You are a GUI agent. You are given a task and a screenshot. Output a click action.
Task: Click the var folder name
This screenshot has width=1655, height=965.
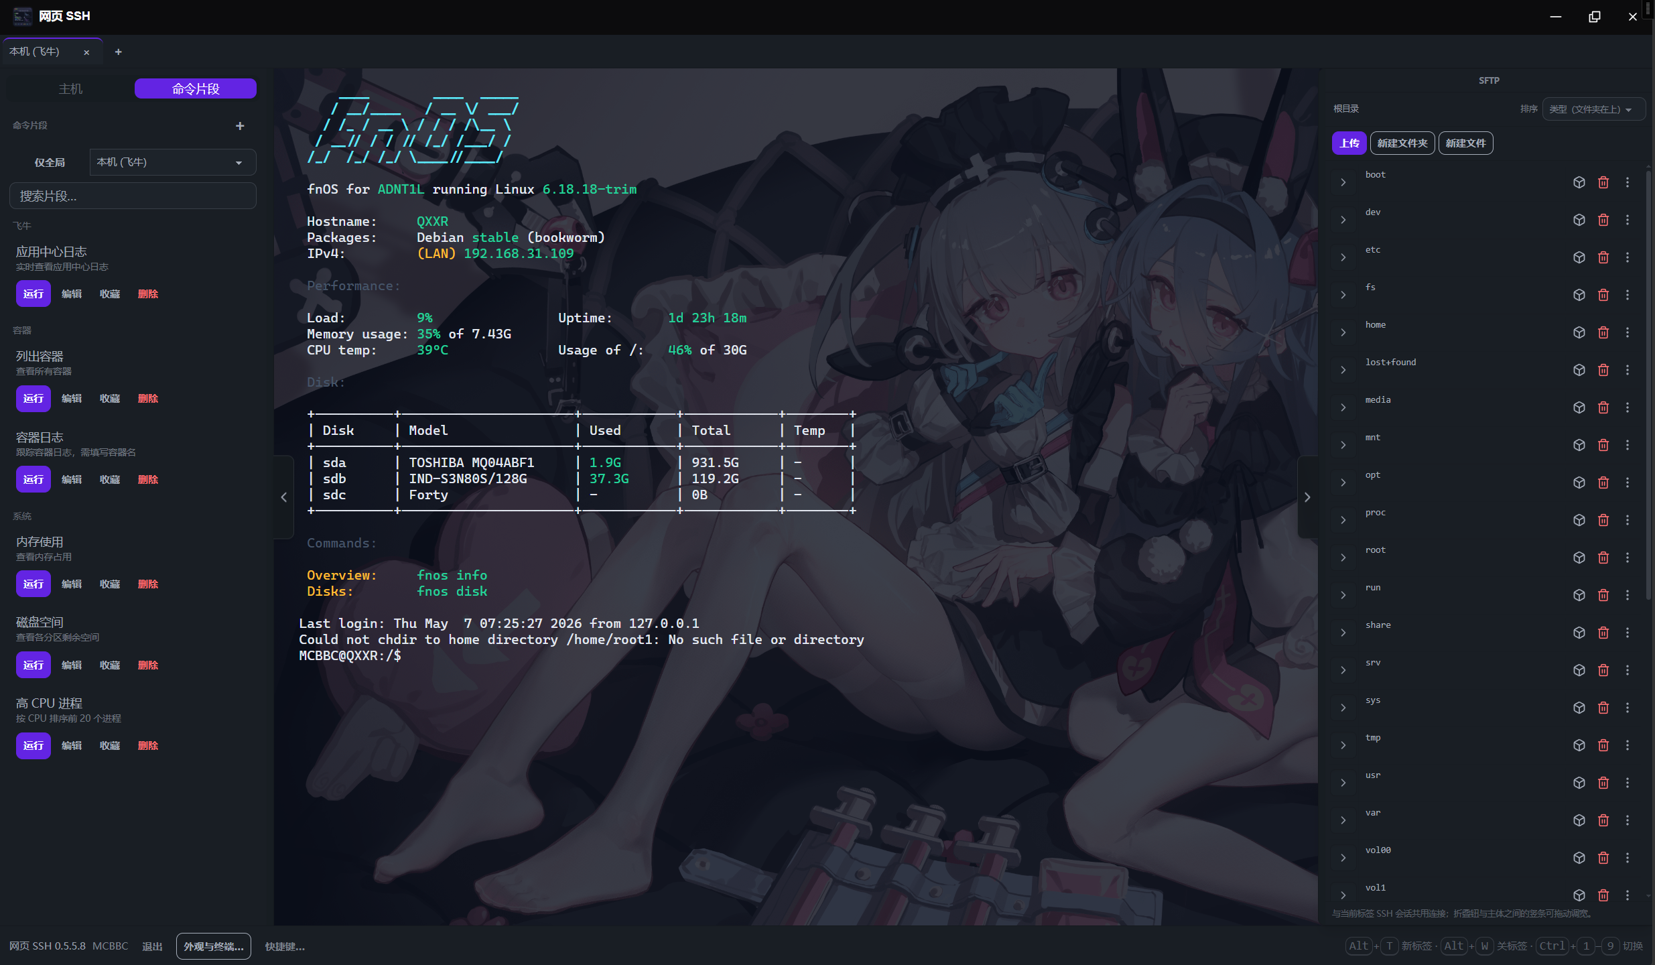[x=1373, y=813]
